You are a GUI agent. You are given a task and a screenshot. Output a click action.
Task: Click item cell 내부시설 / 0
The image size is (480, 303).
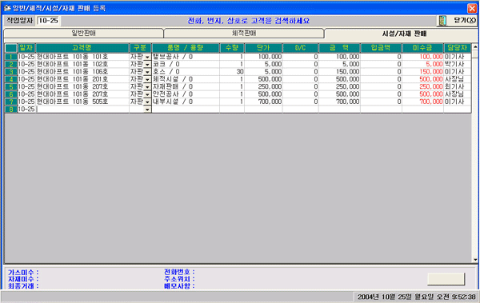click(186, 102)
